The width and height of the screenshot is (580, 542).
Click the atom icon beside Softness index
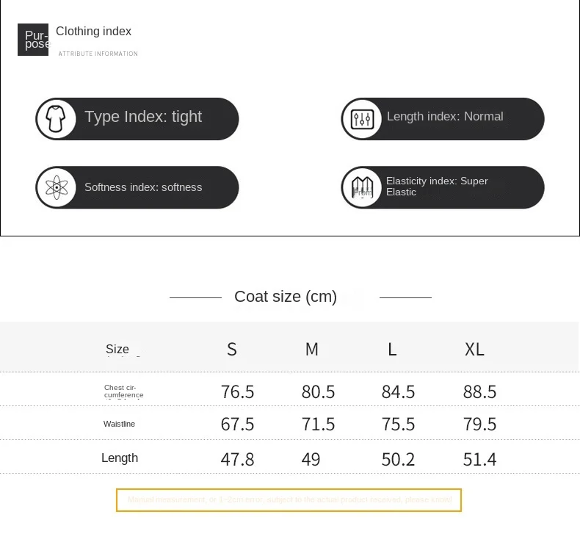57,187
